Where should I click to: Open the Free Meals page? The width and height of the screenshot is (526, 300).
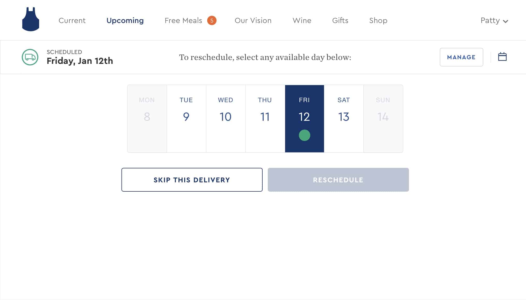(183, 20)
